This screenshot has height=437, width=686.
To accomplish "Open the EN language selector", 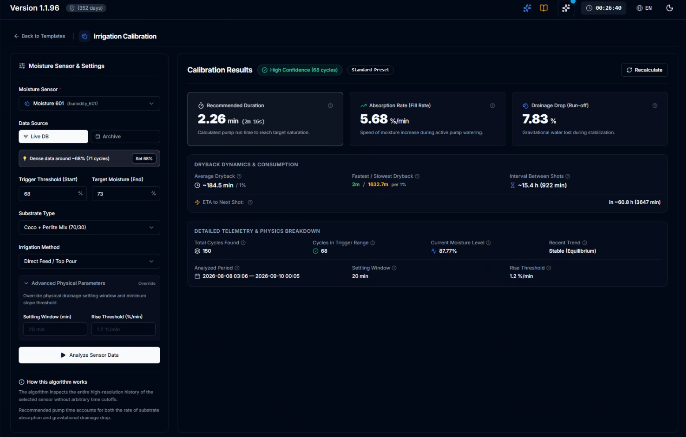I will 644,8.
